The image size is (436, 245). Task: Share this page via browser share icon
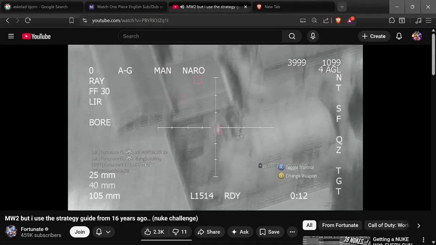coord(326,20)
